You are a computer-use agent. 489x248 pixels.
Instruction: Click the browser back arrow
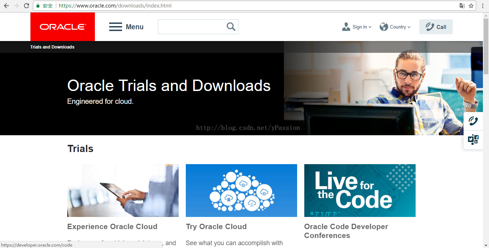(x=6, y=6)
